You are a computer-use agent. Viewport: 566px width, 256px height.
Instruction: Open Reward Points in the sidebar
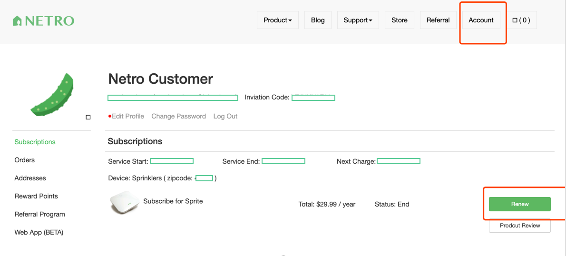tap(36, 196)
